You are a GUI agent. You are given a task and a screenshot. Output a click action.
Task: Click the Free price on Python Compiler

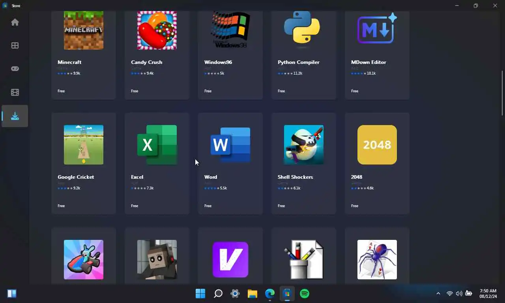[281, 91]
